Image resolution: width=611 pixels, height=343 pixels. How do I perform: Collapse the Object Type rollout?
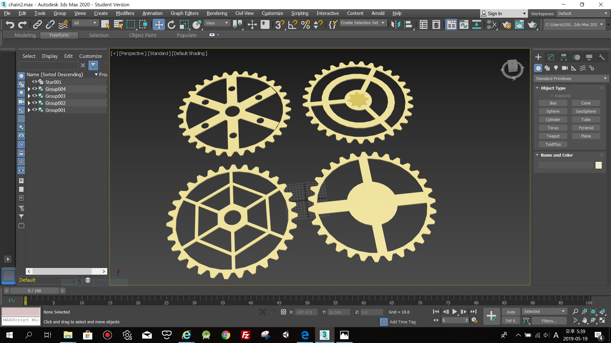pyautogui.click(x=553, y=88)
